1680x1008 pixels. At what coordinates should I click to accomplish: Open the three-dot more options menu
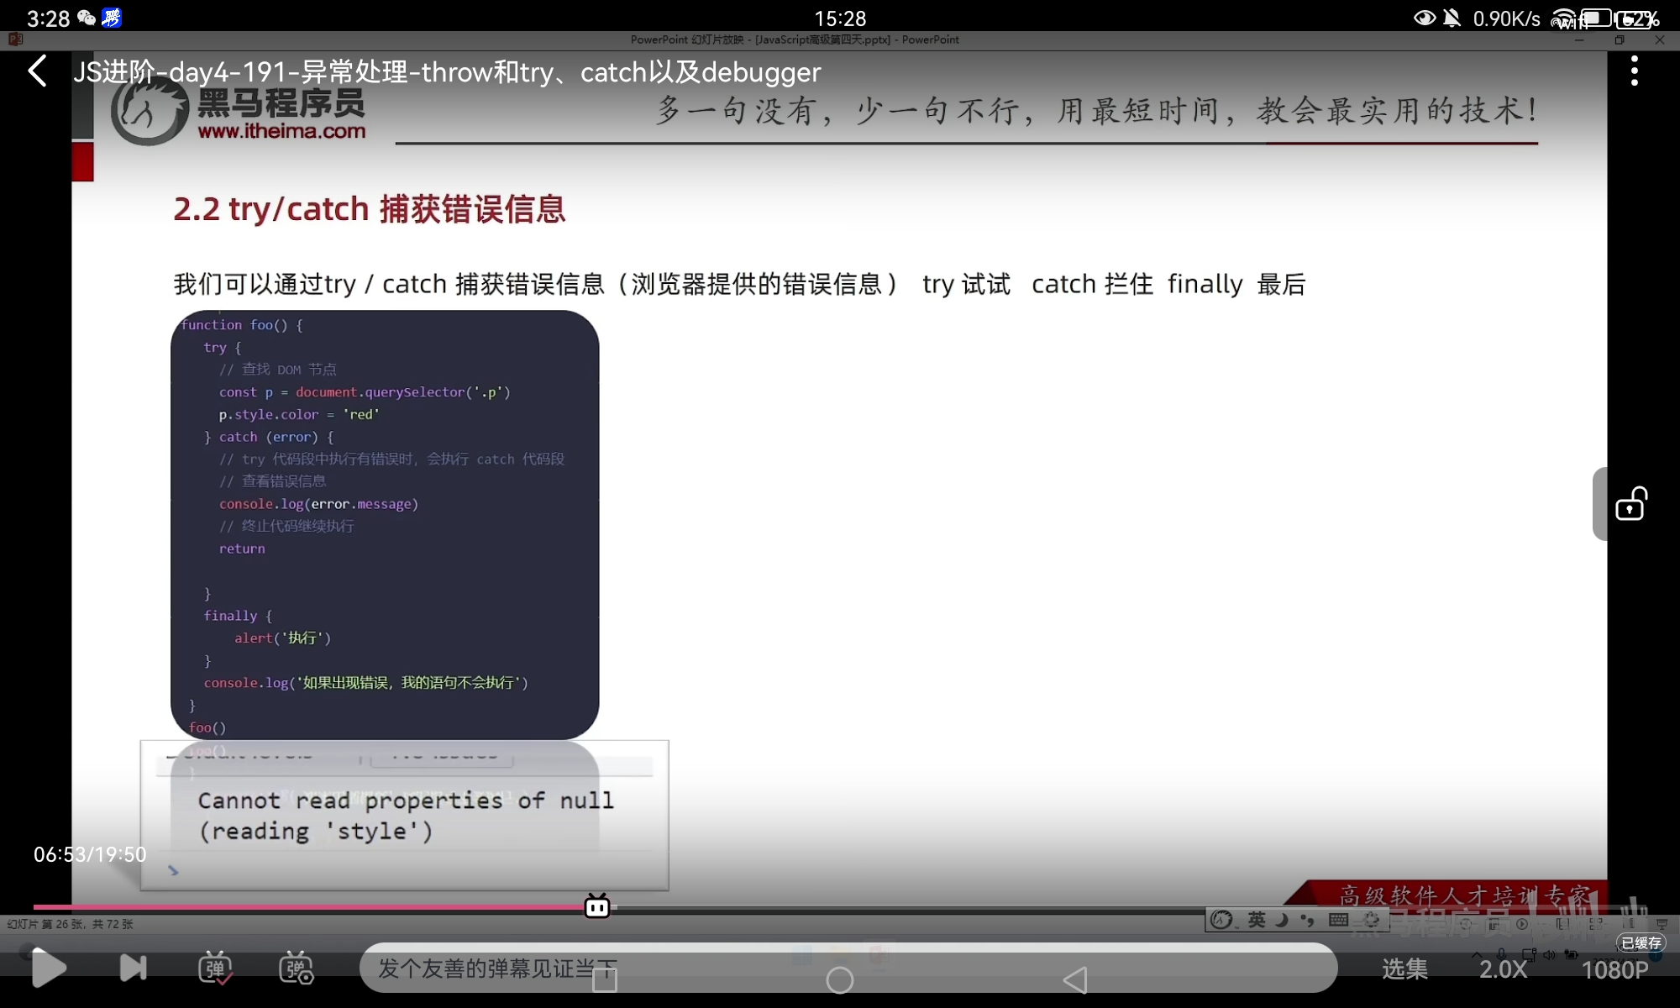tap(1634, 71)
